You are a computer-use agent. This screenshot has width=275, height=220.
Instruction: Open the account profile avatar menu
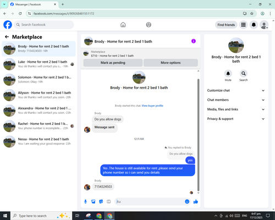(x=264, y=25)
